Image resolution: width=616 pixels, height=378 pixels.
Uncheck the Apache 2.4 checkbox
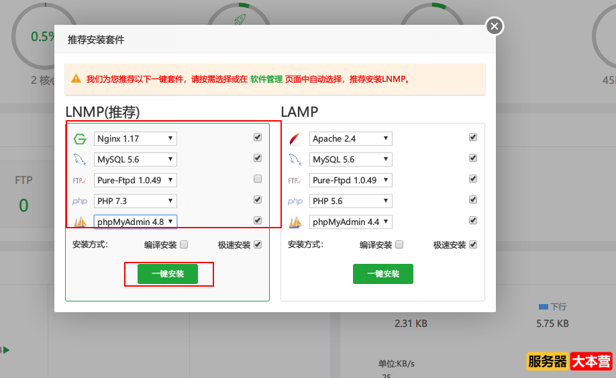473,137
